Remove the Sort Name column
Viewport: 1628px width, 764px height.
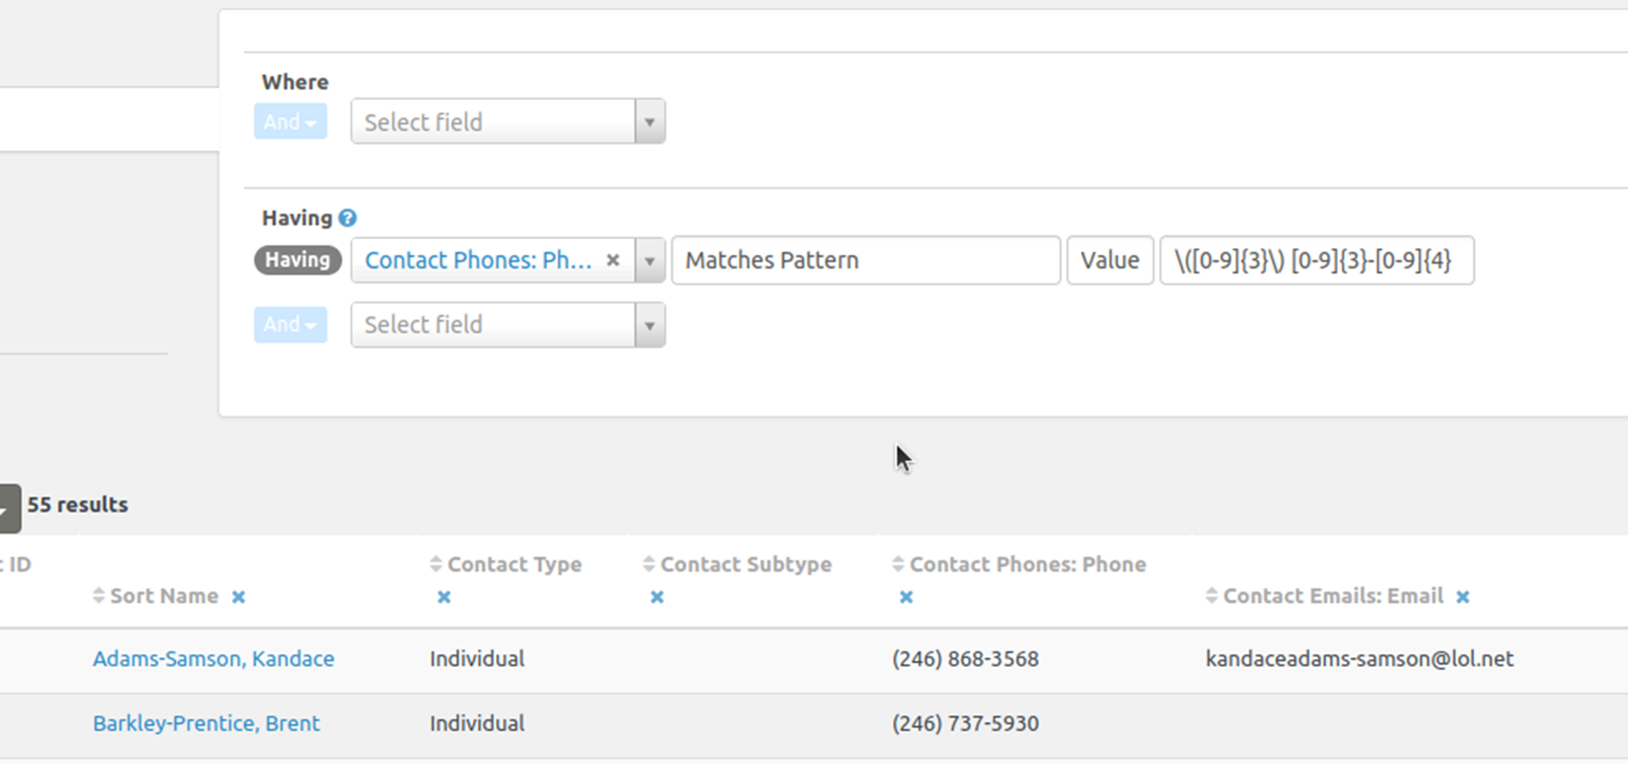(239, 597)
